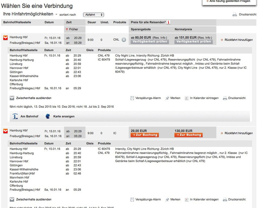Click the reservation R icon next to CNL

(124, 40)
